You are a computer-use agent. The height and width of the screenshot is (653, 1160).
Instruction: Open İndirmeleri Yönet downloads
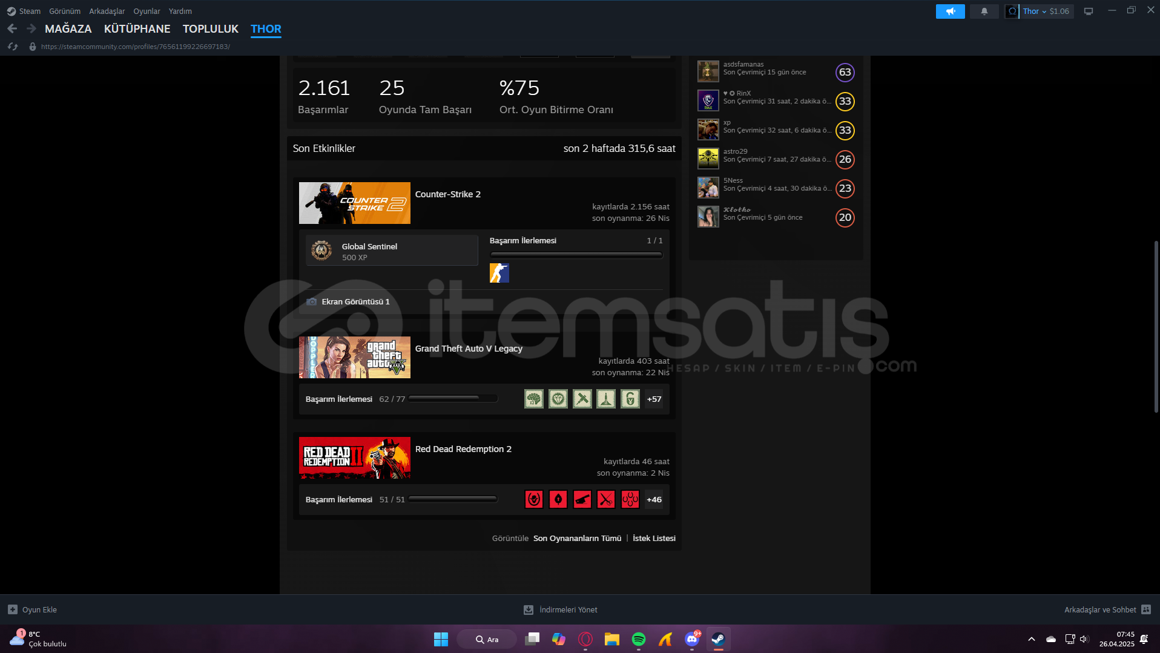tap(561, 609)
